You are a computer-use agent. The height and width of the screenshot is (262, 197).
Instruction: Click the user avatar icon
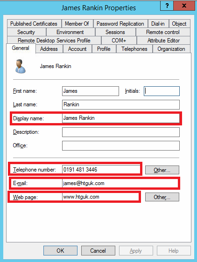pyautogui.click(x=20, y=66)
